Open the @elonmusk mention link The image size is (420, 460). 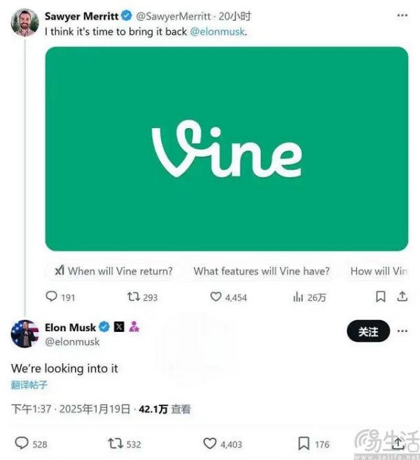218,32
